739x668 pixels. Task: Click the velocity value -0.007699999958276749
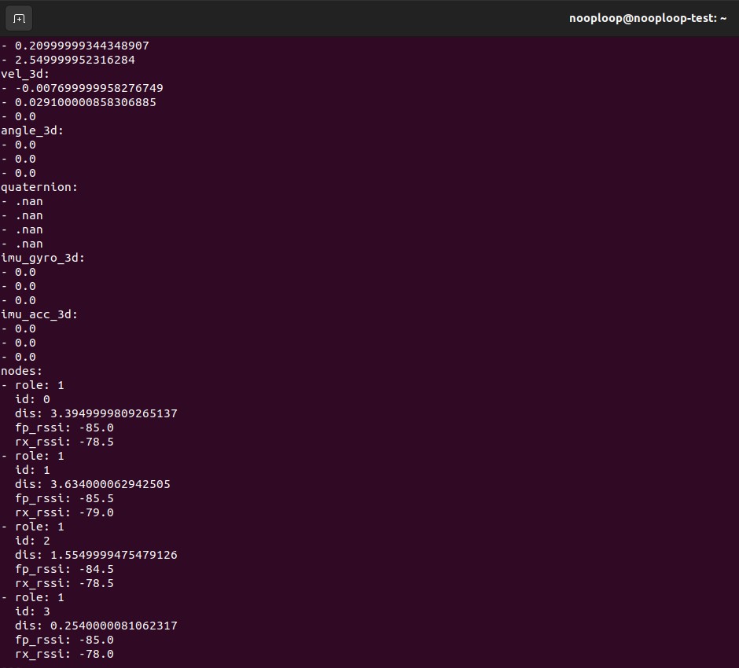89,88
